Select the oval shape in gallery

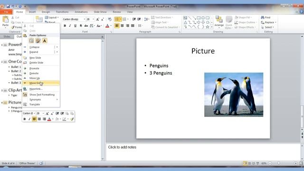203,18
